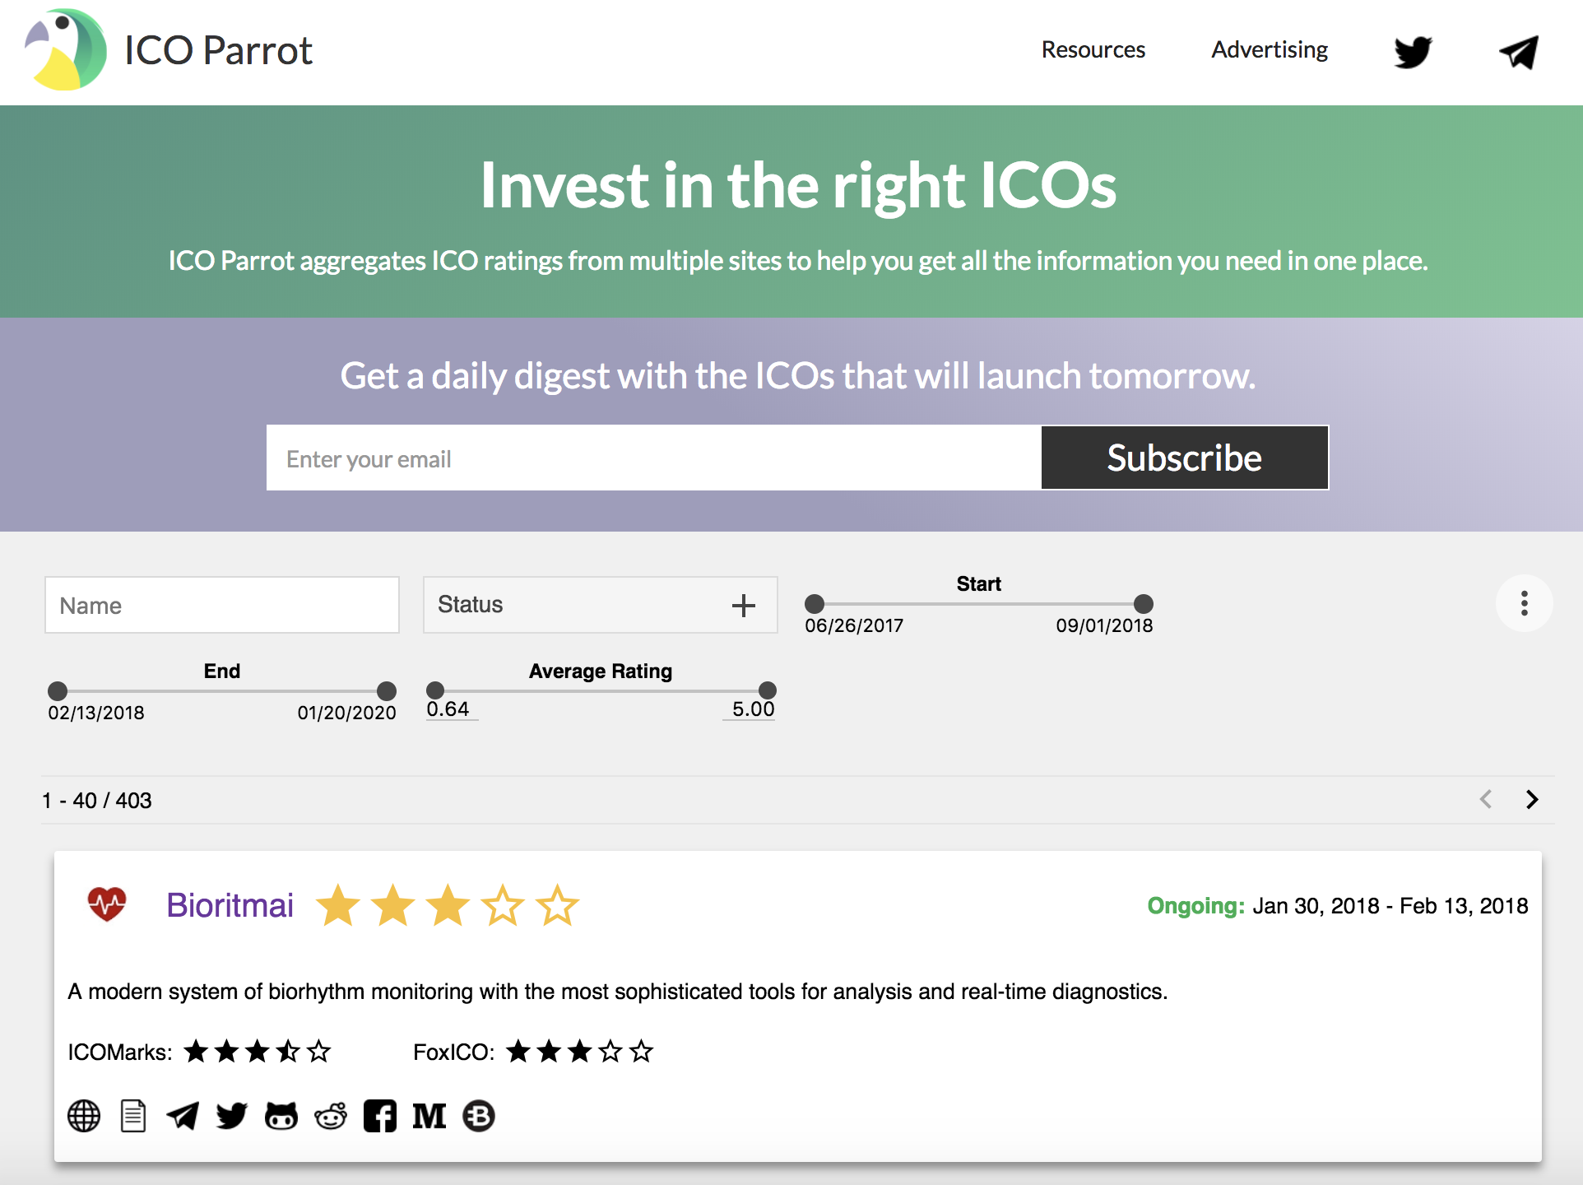Open Bioritmai's Telegram channel
Viewport: 1583px width, 1185px height.
click(x=182, y=1117)
